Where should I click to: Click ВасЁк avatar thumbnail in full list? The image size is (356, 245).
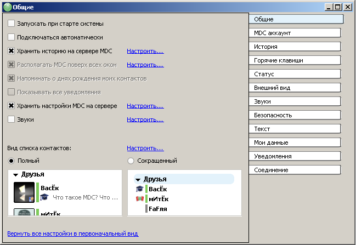click(x=24, y=192)
